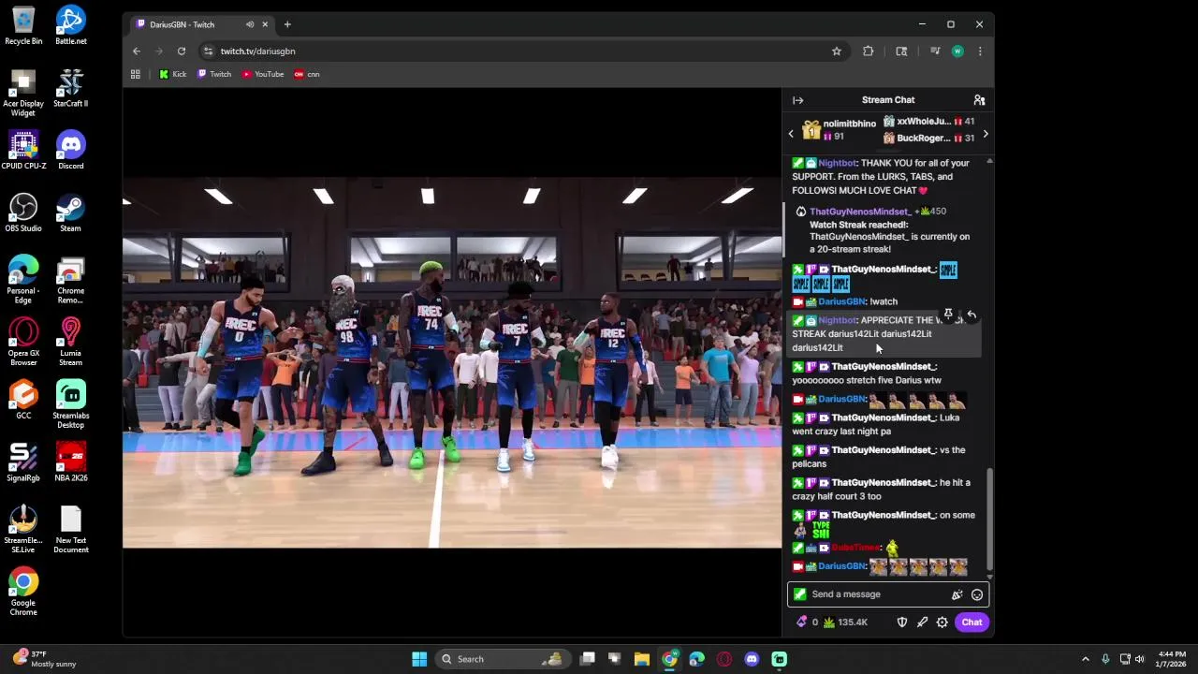1198x674 pixels.
Task: Collapse the Stream Chat panel
Action: (797, 100)
